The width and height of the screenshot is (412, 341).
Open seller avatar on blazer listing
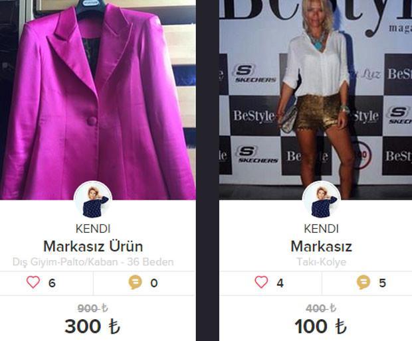93,200
